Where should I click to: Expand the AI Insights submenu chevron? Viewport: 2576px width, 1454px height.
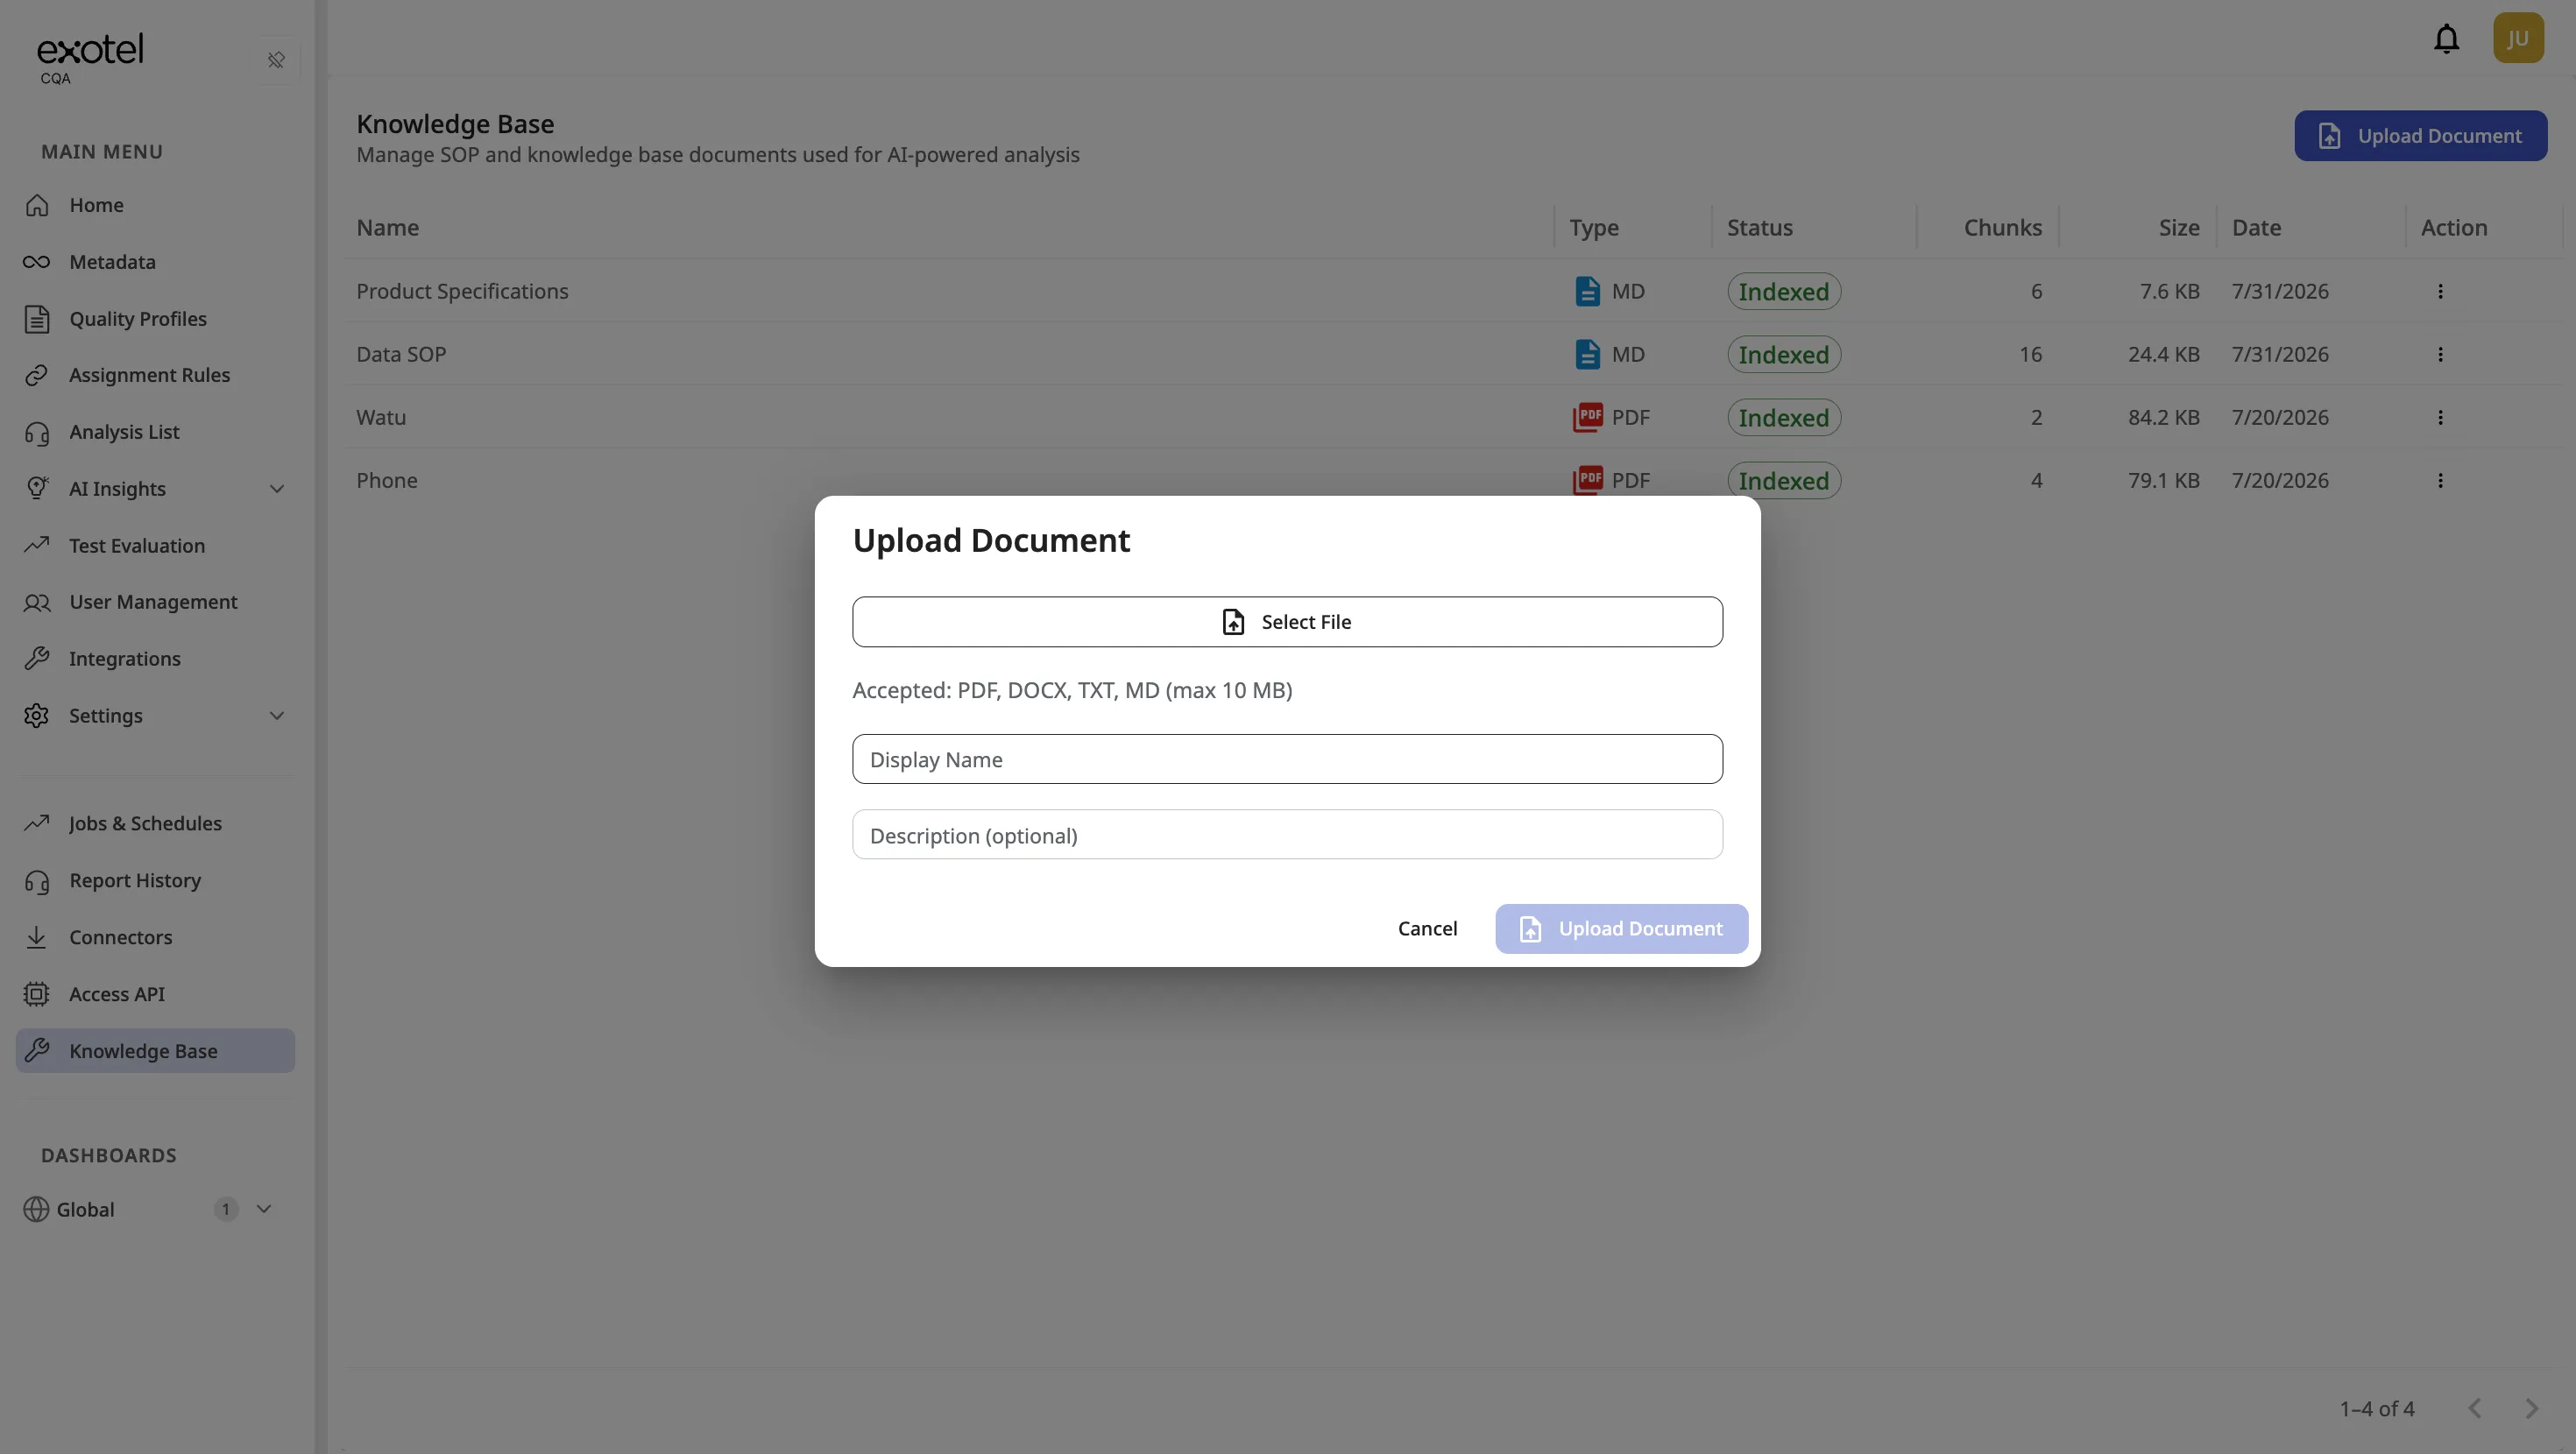pos(277,489)
